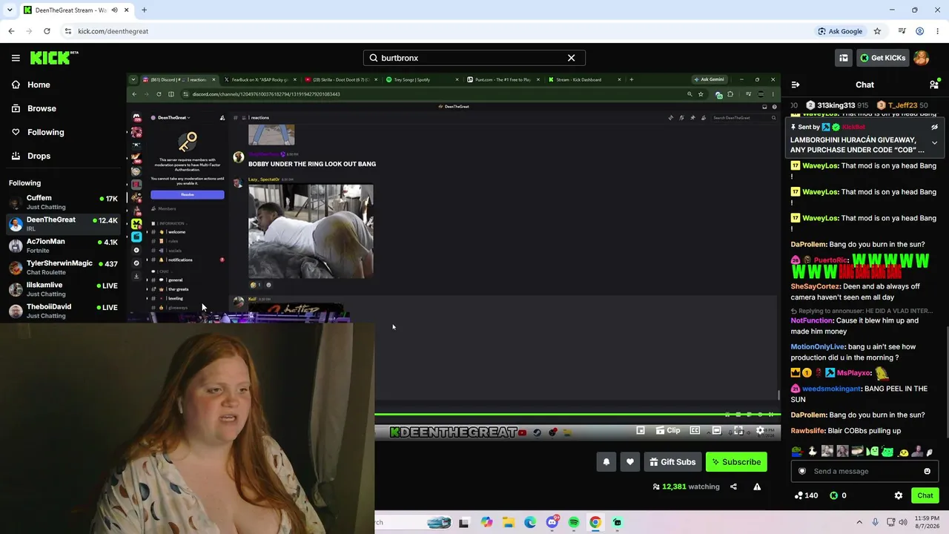Collapse the chat panel

[795, 85]
